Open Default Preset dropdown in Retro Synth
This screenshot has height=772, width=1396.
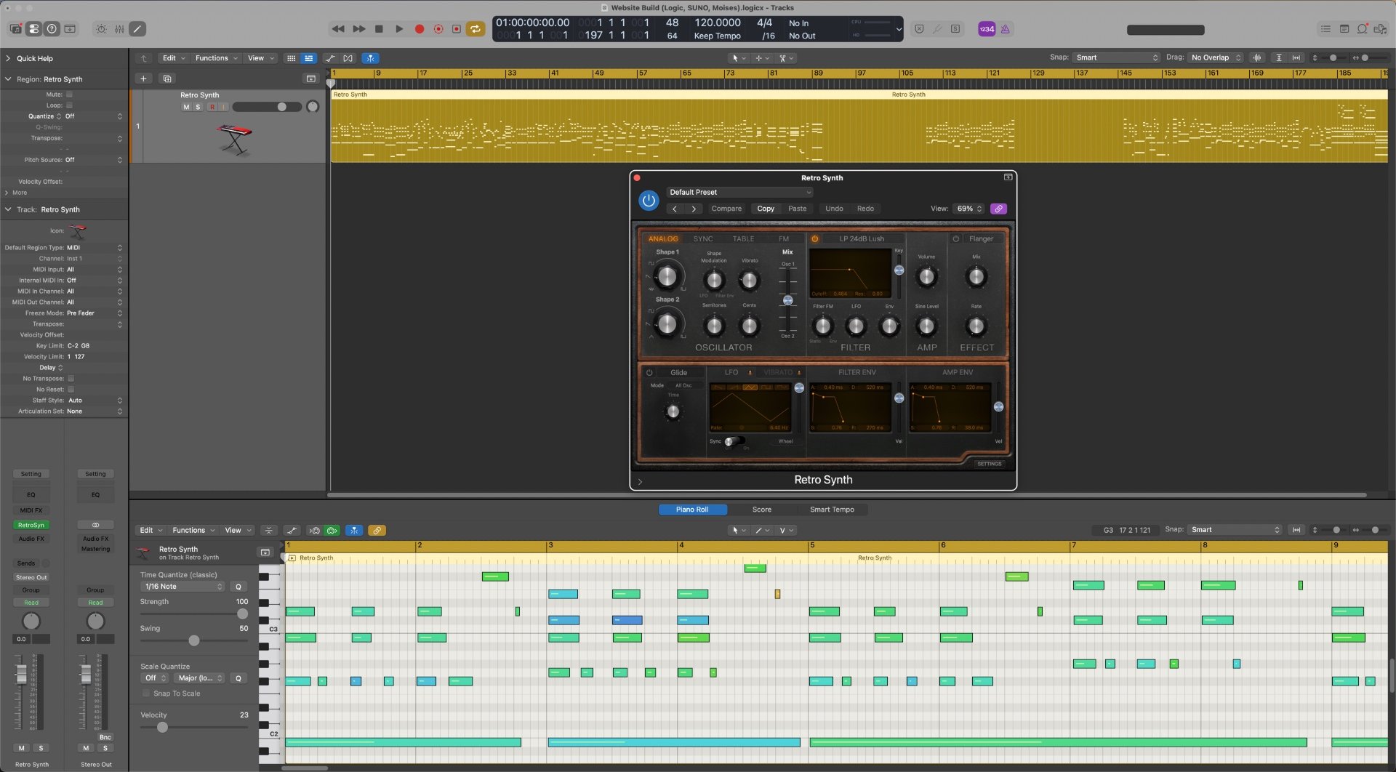coord(739,192)
